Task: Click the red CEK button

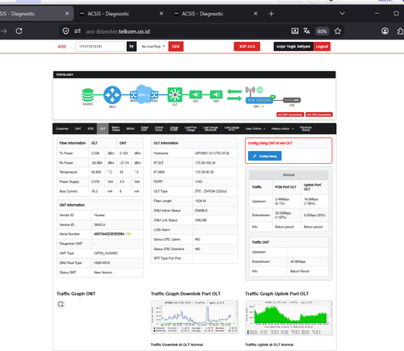Action: (176, 47)
